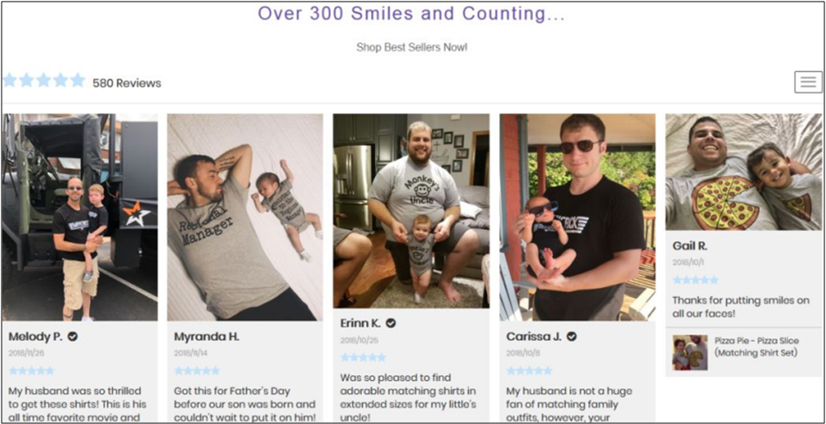Screen dimensions: 826x424
Task: Open Erinn K.'s Monkey's Uncle photo
Action: [411, 210]
